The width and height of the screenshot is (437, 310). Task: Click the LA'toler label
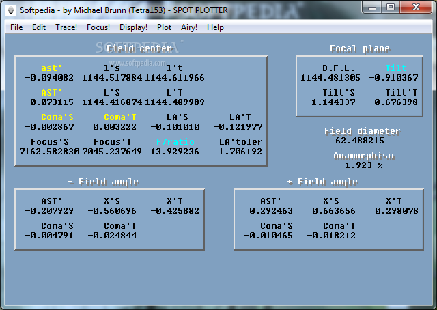[240, 141]
